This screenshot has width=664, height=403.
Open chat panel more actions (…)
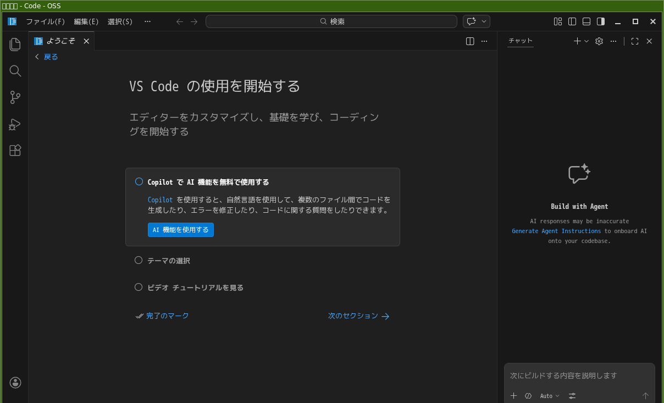pos(613,41)
